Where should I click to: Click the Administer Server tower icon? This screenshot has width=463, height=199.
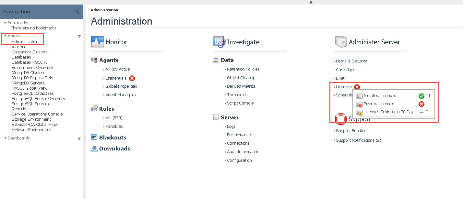(340, 42)
